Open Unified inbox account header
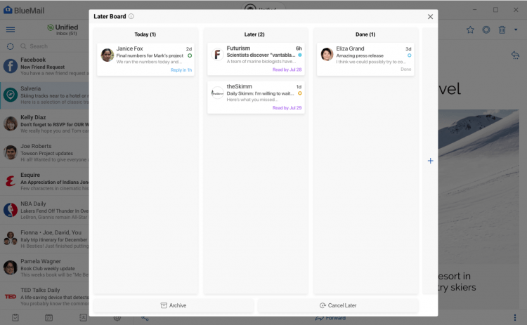Image resolution: width=527 pixels, height=325 pixels. [x=63, y=29]
